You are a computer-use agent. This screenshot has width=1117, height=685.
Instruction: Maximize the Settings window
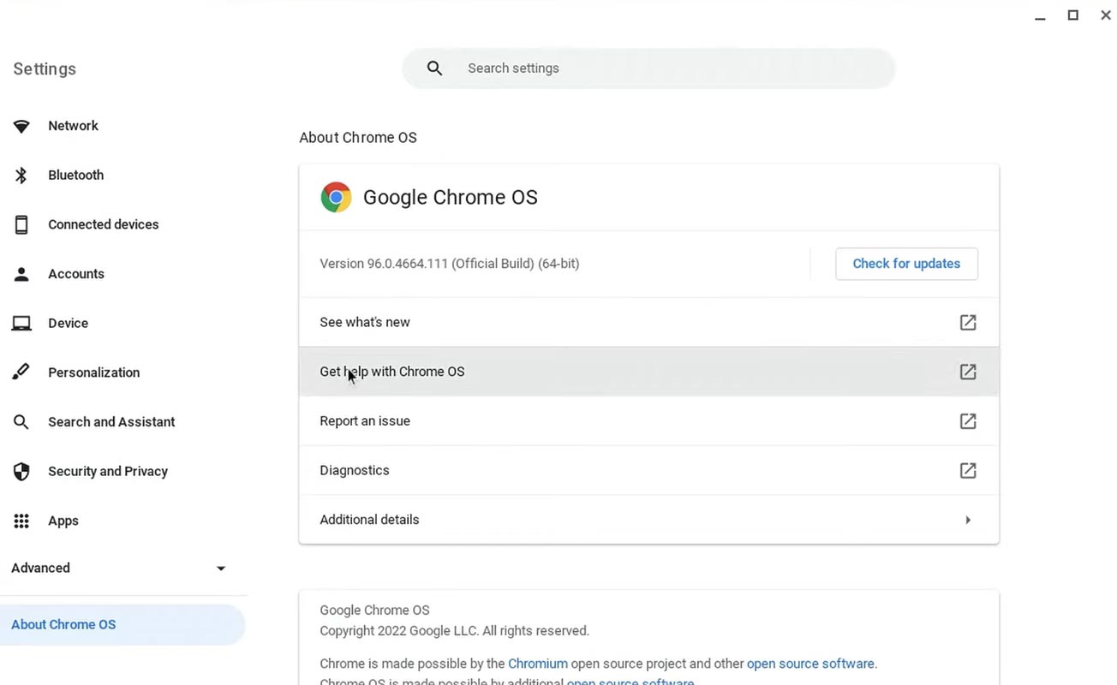1072,15
